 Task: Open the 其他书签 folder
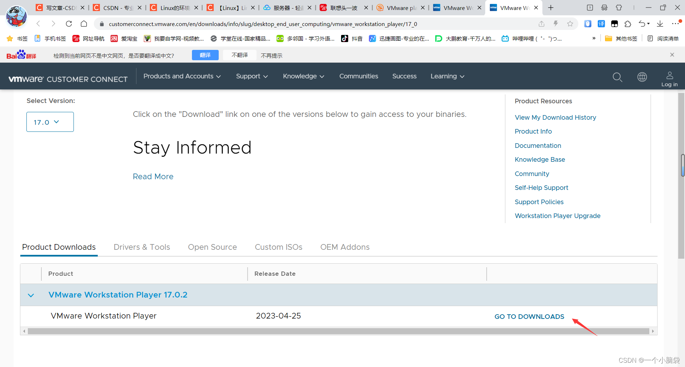(621, 38)
